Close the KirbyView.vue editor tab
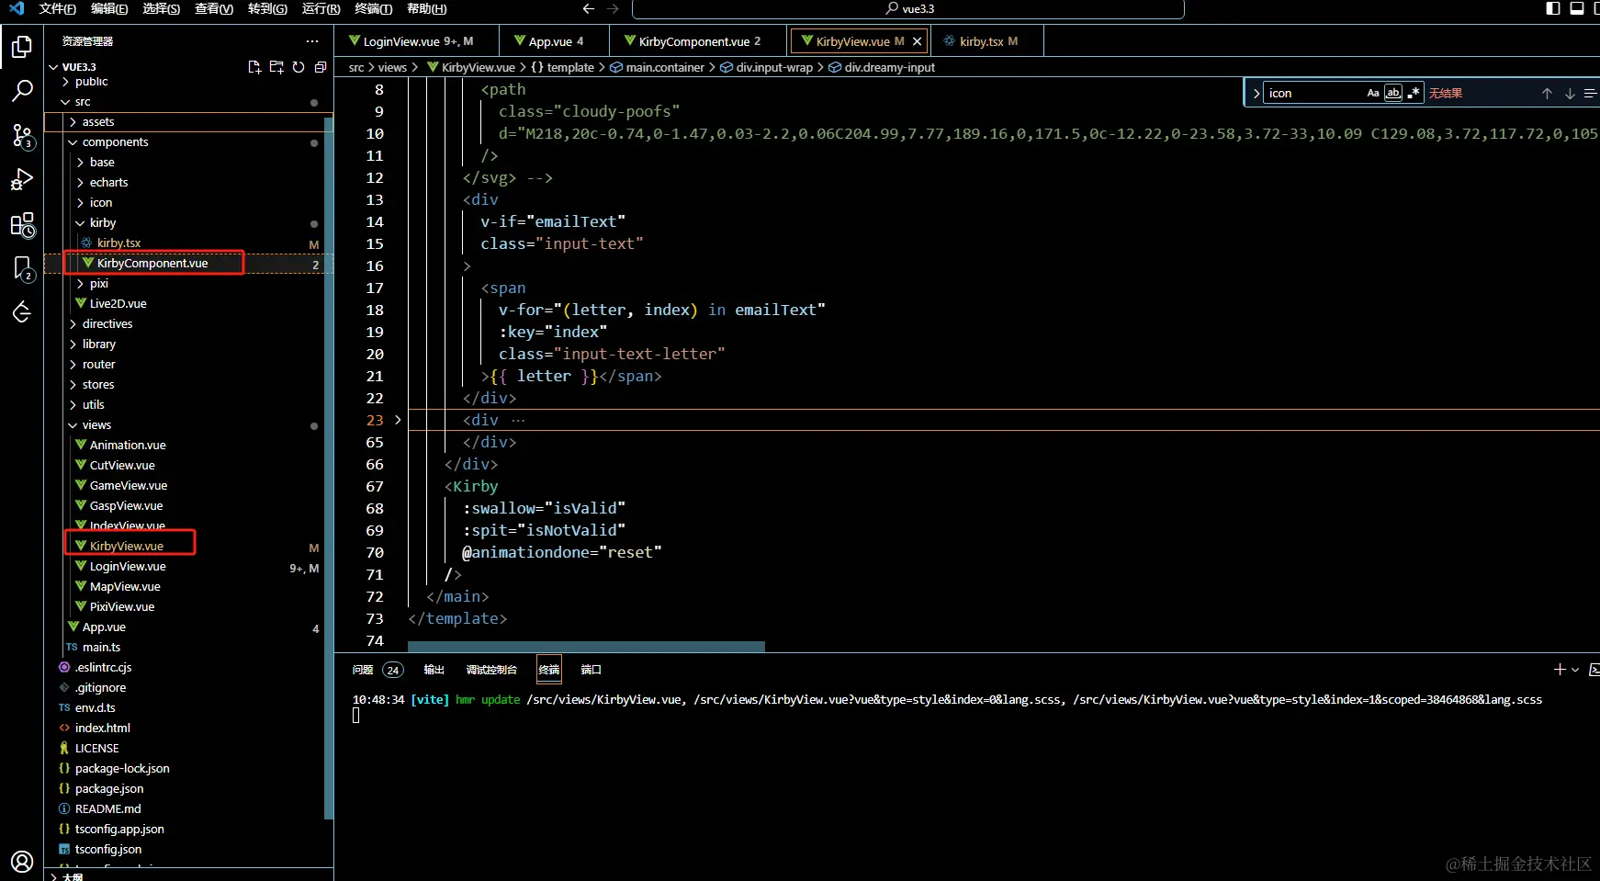 (917, 41)
